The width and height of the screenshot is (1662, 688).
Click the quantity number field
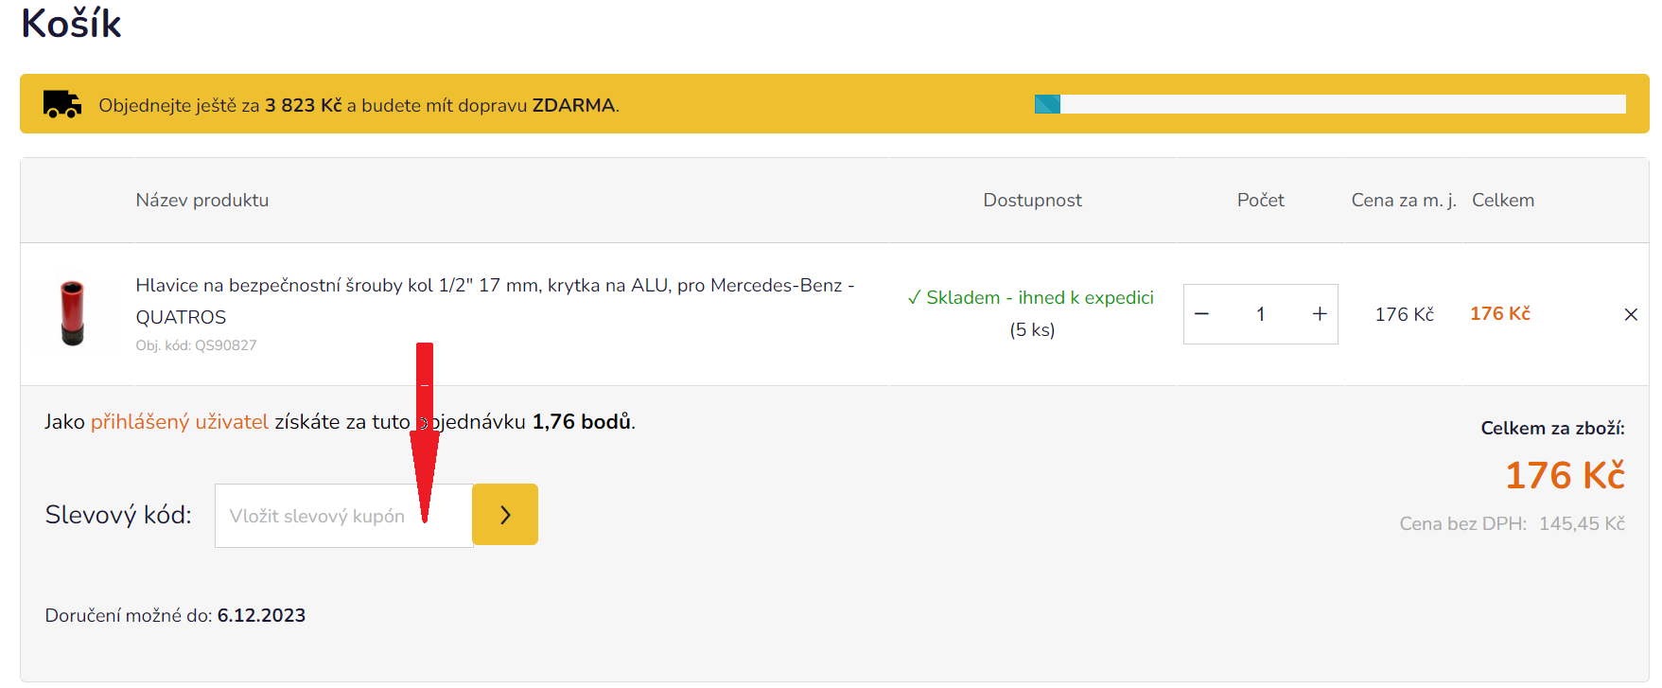pos(1260,314)
